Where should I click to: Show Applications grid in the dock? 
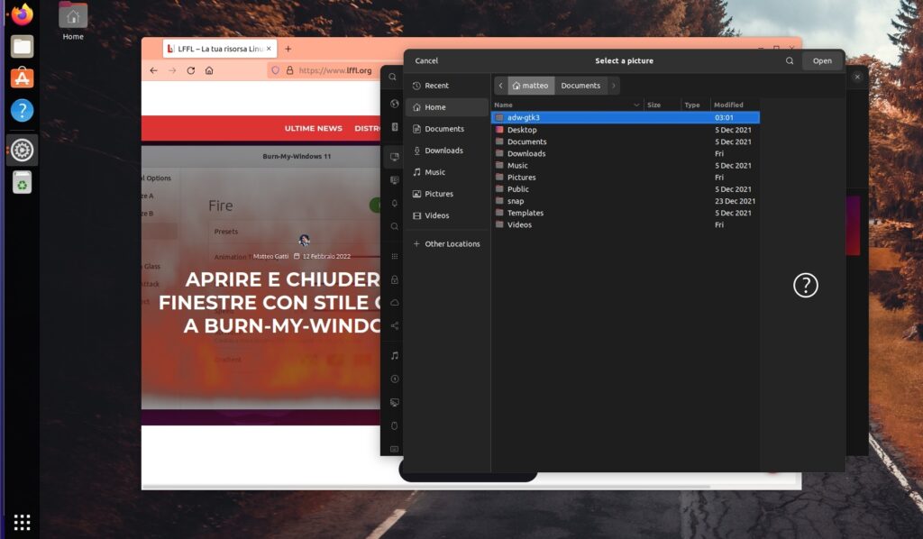(x=22, y=522)
